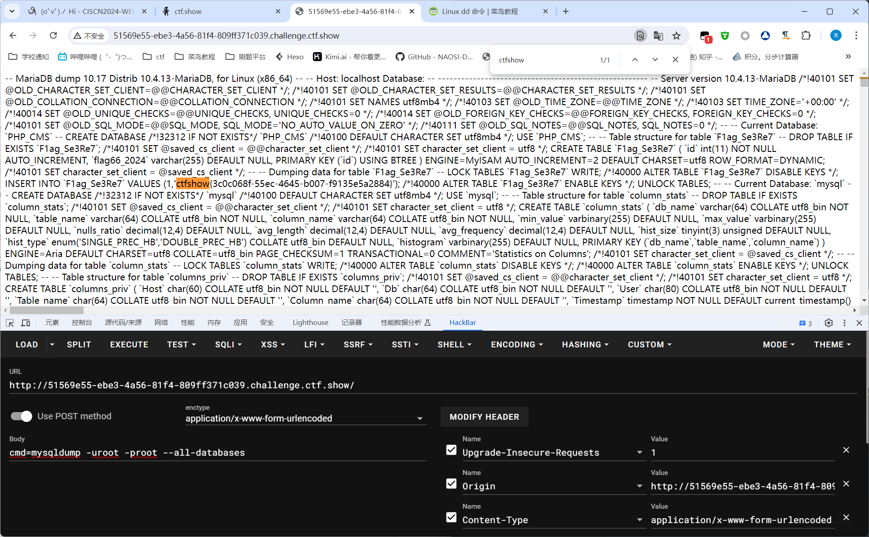
Task: Close the find-in-page bar
Action: point(675,60)
